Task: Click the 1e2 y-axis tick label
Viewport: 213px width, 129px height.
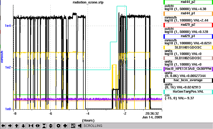Action: 8,67
